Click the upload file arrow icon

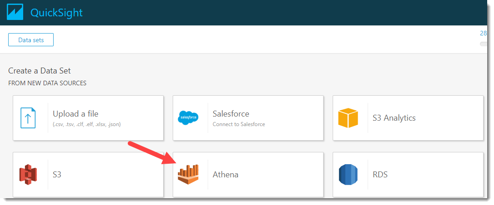coord(28,118)
